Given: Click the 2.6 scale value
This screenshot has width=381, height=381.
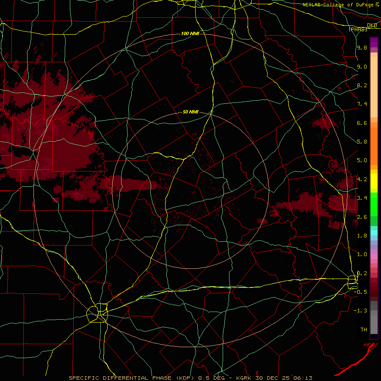Looking at the screenshot, I should coord(362,217).
